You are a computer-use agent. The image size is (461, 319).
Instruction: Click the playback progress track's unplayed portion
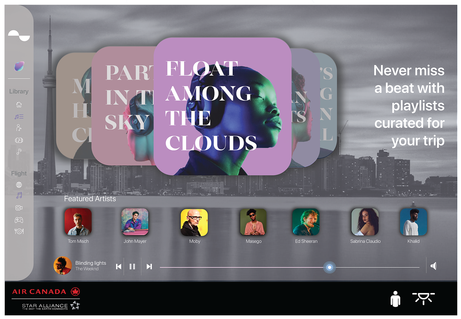pyautogui.click(x=378, y=267)
